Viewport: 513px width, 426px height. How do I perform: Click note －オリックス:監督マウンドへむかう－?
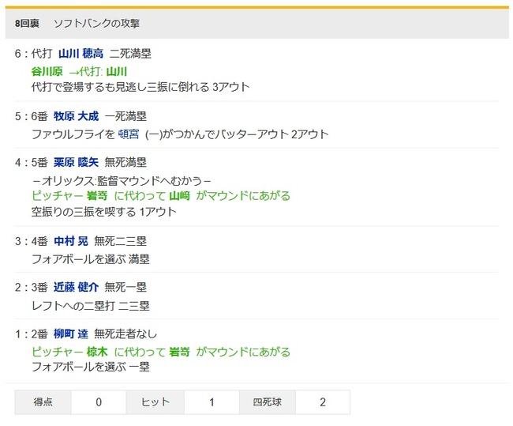122,180
